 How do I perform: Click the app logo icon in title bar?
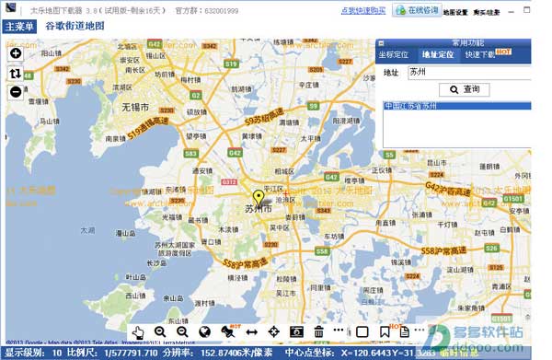point(11,7)
